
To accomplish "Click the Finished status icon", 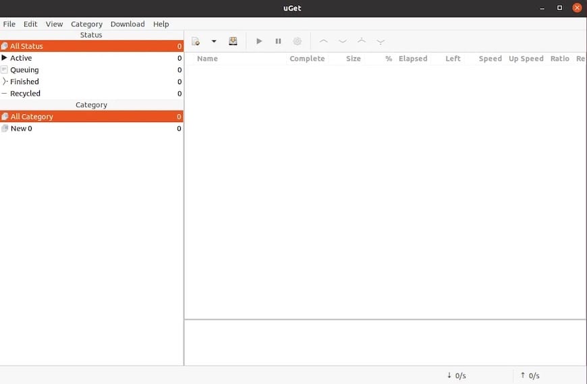I will [x=5, y=81].
